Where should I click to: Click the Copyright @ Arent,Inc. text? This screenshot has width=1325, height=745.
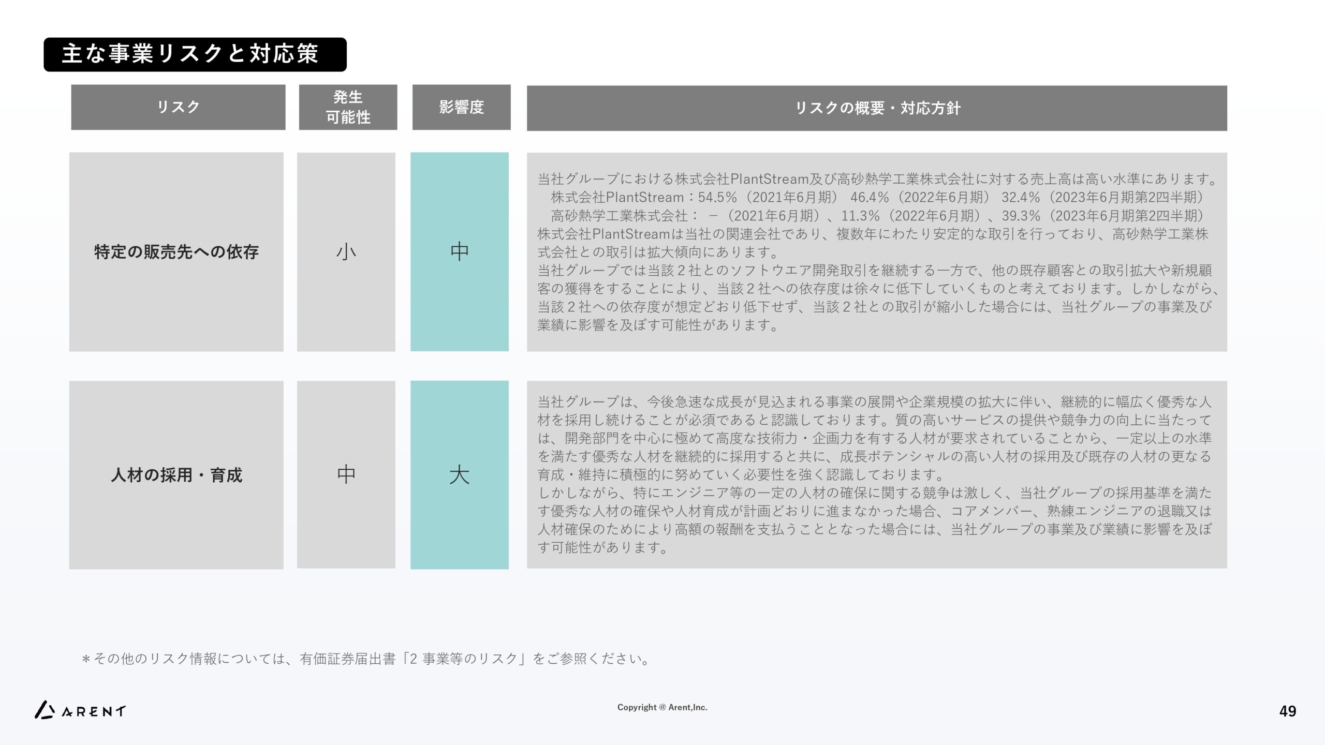[662, 707]
